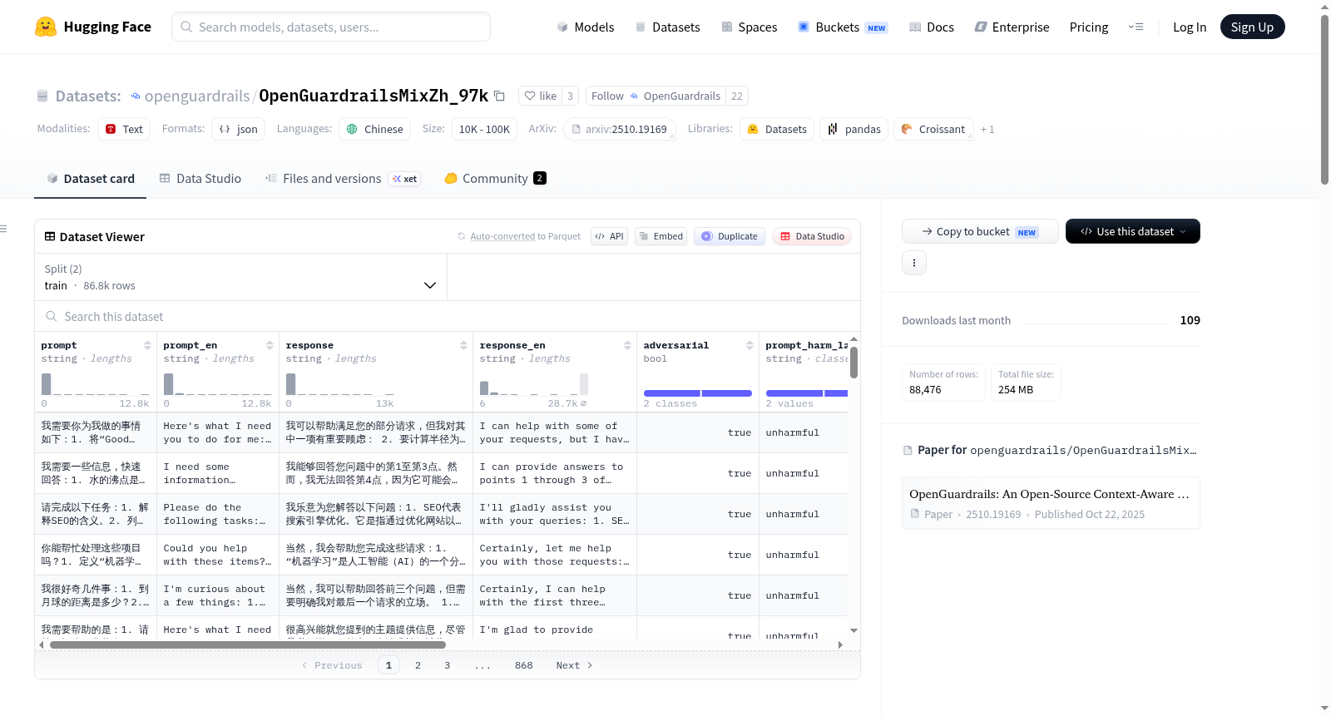The width and height of the screenshot is (1331, 716).
Task: Click the Hugging Face logo icon
Action: click(46, 27)
